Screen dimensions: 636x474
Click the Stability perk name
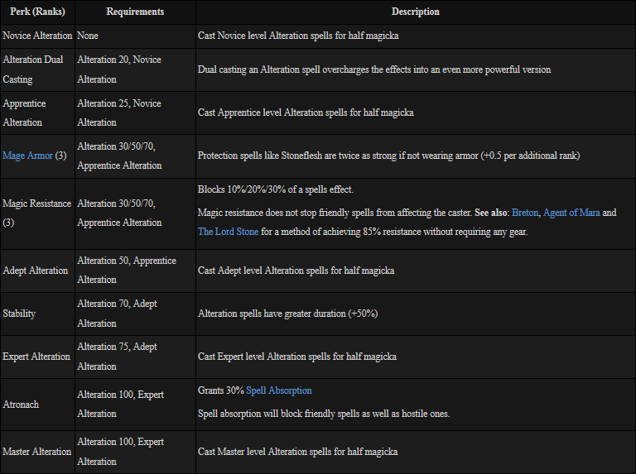(x=19, y=314)
